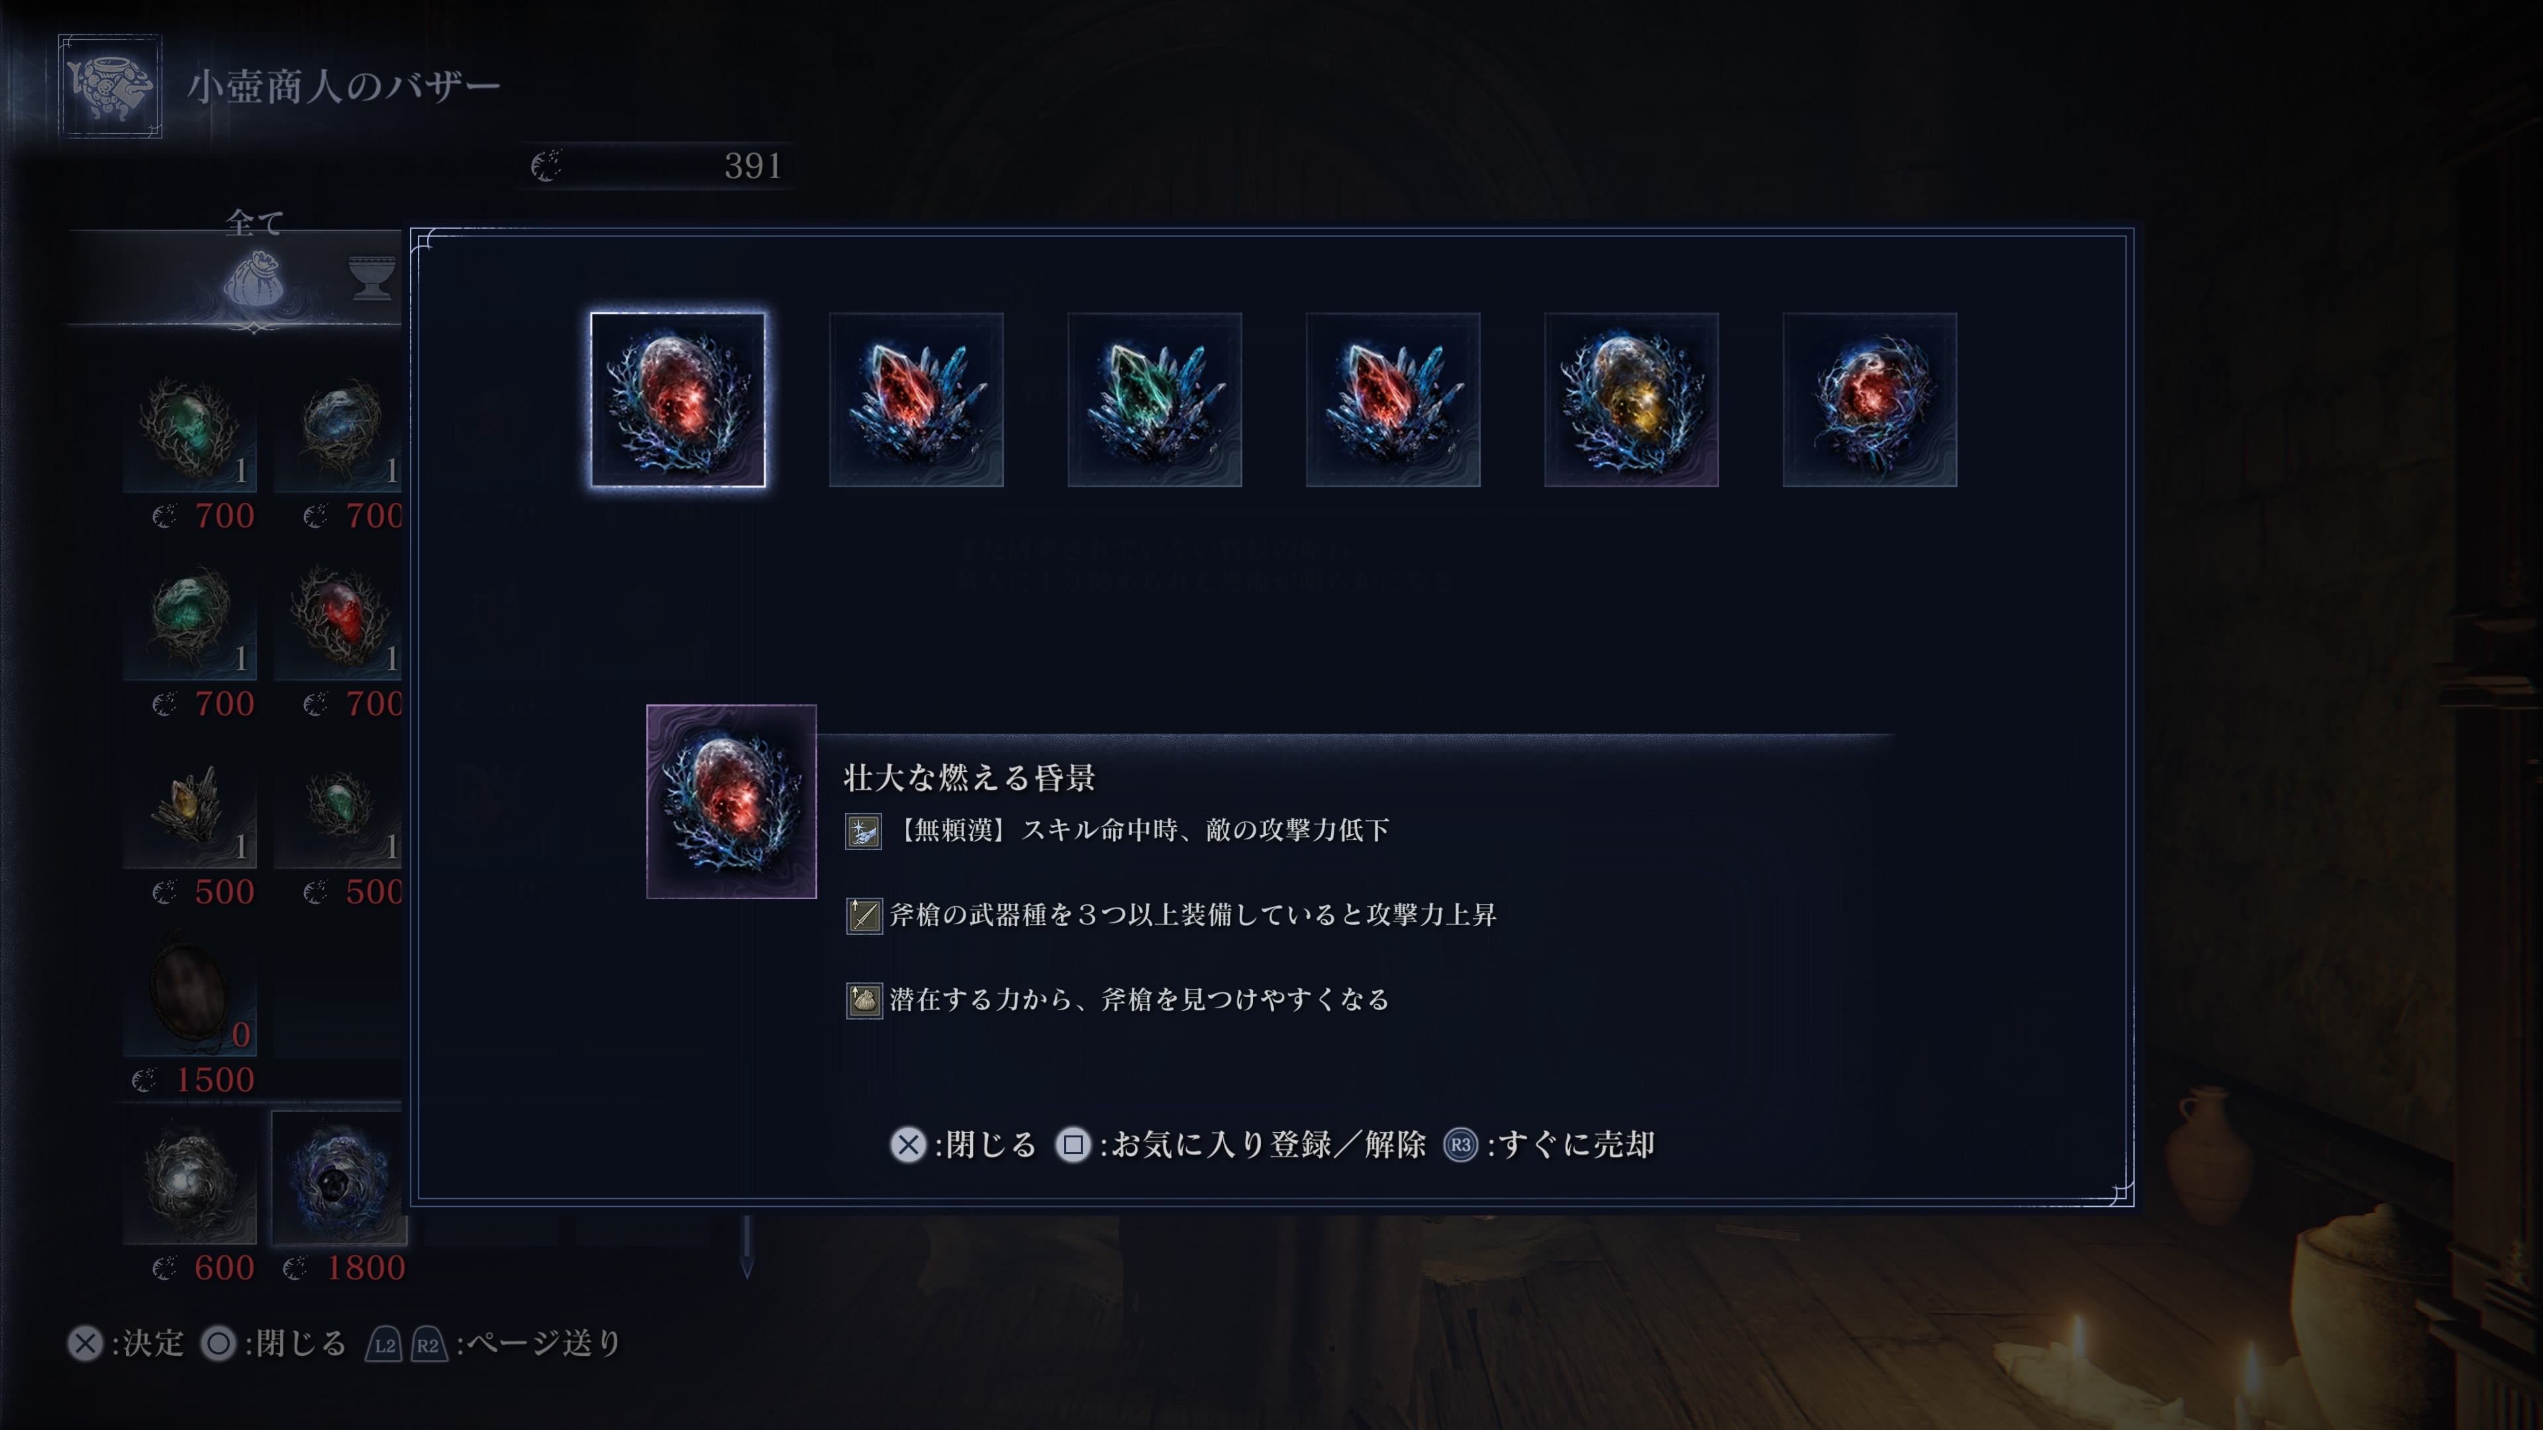
Task: Click the small jar merchant bazaar emblem
Action: [109, 86]
